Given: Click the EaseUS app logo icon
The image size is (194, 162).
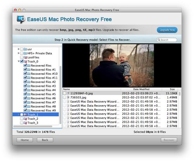Looking at the screenshot, I should (x=21, y=19).
